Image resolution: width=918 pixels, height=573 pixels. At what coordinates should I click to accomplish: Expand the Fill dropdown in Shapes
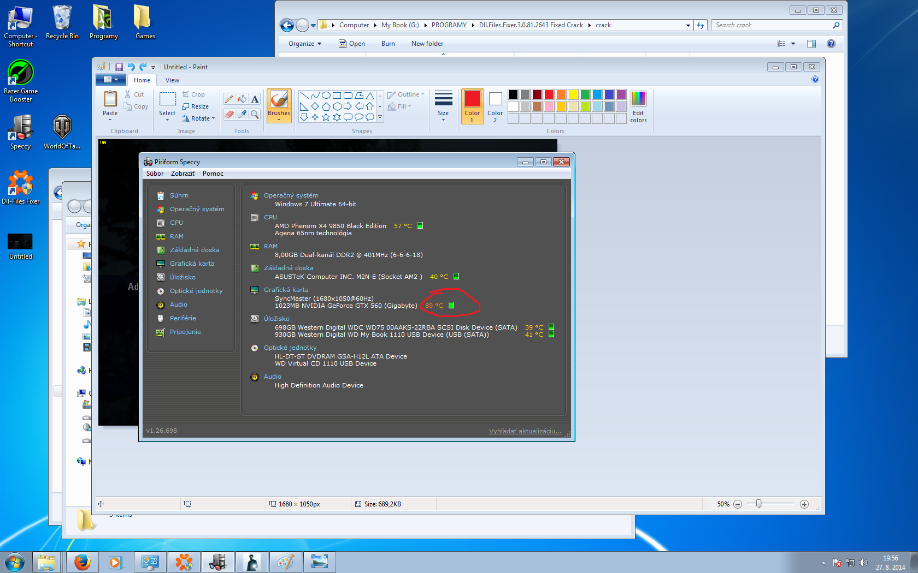(x=409, y=106)
